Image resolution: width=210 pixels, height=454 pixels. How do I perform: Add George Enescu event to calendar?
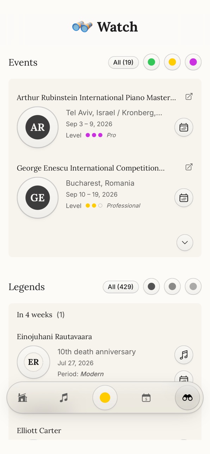click(x=184, y=198)
